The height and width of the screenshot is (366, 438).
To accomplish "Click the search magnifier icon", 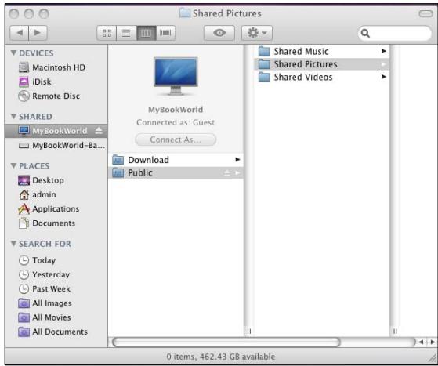I will point(365,33).
